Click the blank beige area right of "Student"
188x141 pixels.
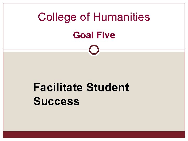click(x=157, y=87)
